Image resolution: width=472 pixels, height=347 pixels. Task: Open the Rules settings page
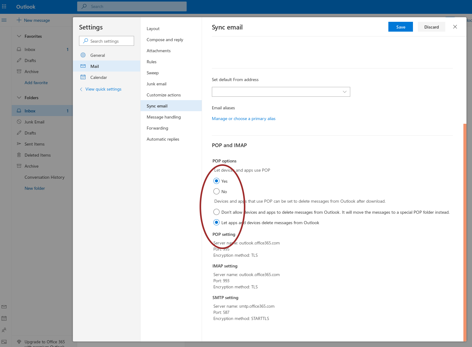pos(171,62)
